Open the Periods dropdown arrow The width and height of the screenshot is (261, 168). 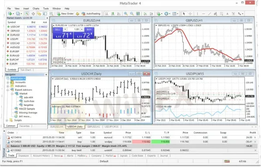click(169, 14)
